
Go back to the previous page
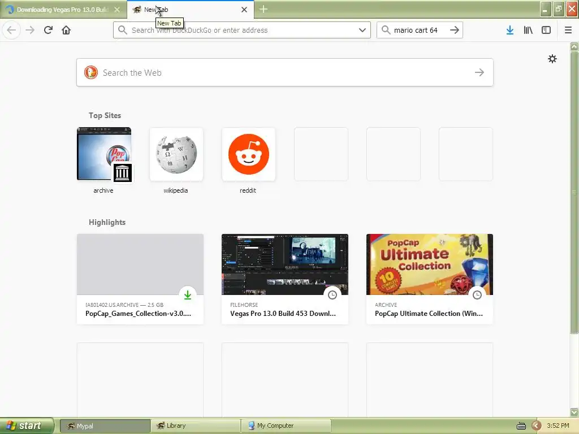point(11,30)
